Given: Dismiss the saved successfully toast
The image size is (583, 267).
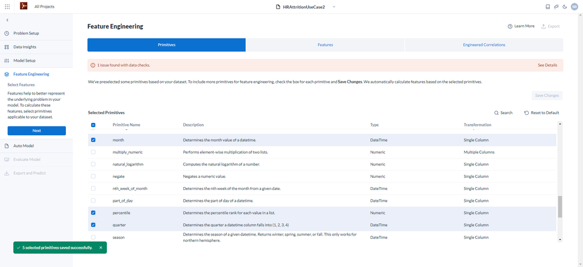Looking at the screenshot, I should tap(101, 248).
